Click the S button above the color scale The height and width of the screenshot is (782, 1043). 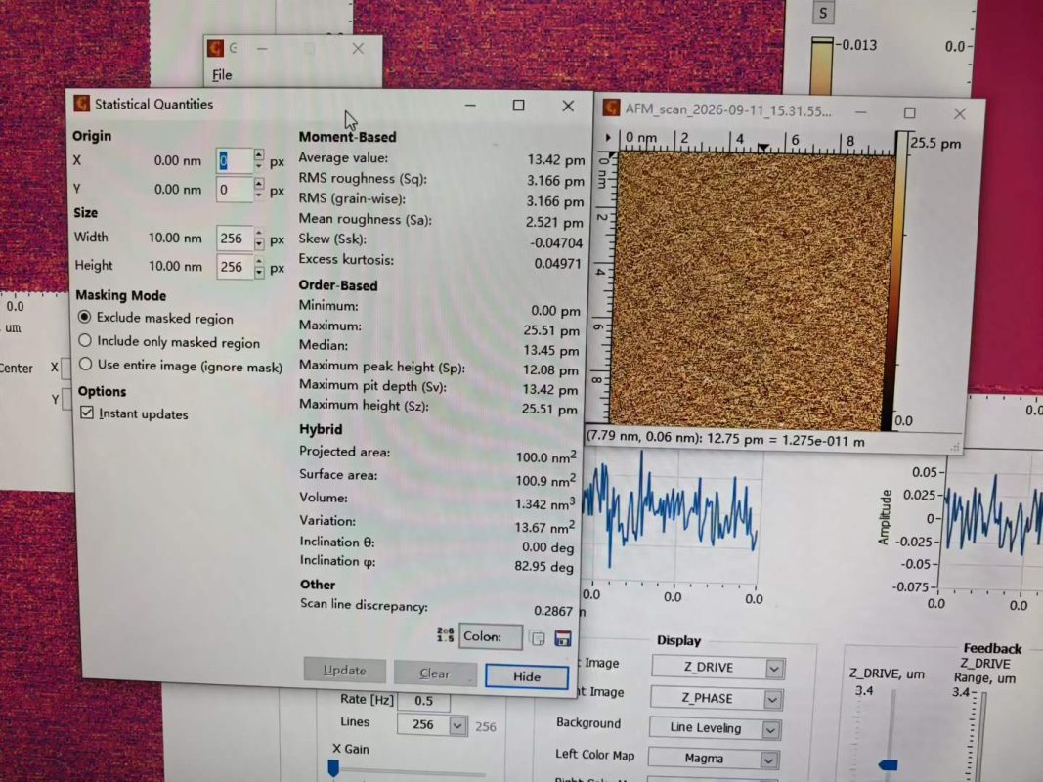[x=823, y=13]
